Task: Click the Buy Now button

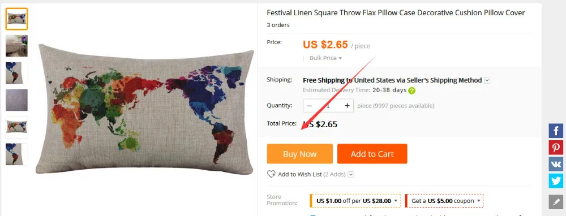Action: 299,154
